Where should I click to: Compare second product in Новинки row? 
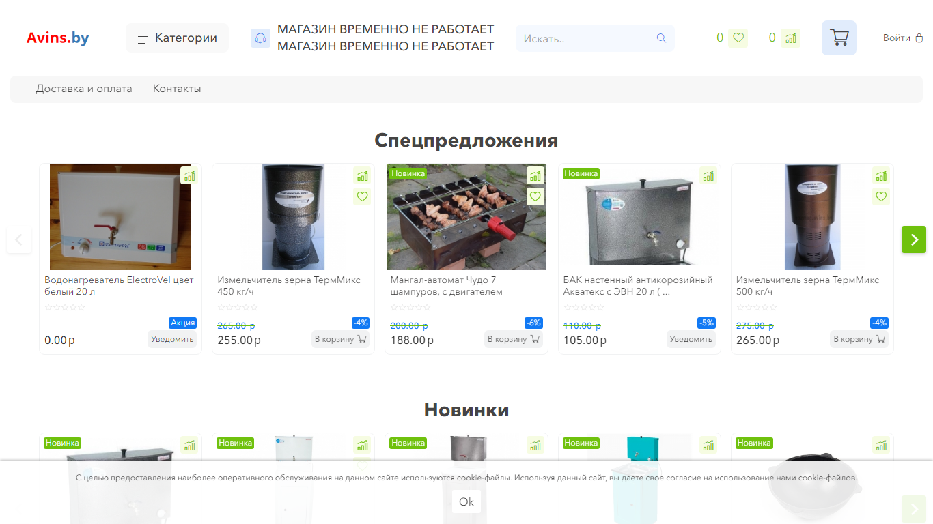click(362, 445)
